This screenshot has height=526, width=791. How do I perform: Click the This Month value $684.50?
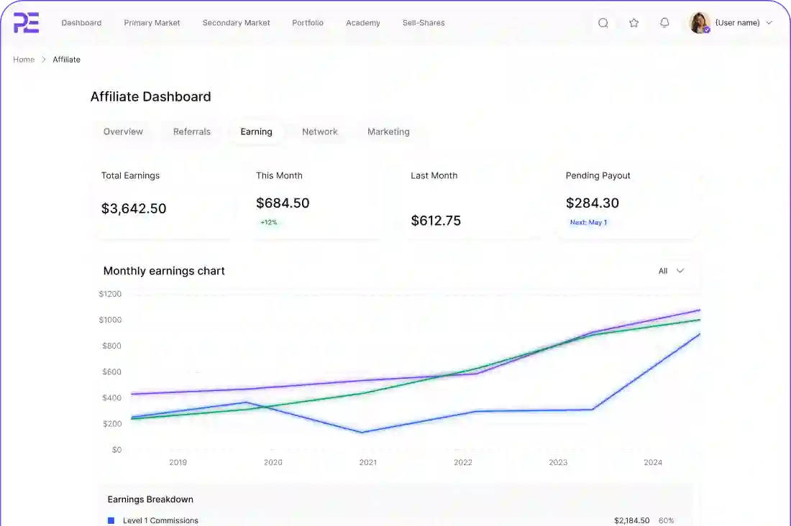[x=283, y=203]
